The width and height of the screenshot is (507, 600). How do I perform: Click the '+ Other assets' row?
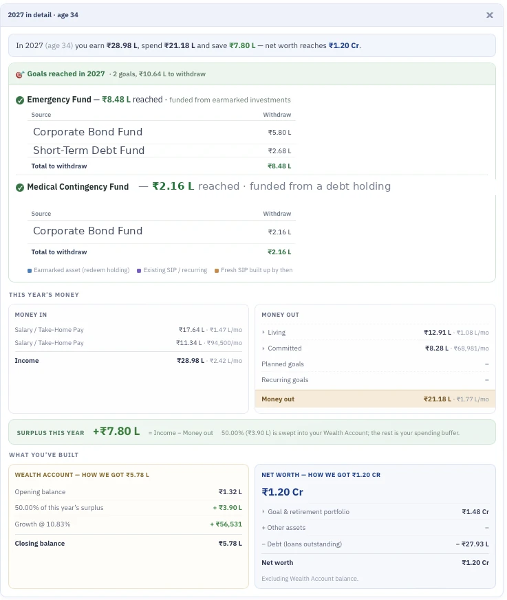point(376,528)
